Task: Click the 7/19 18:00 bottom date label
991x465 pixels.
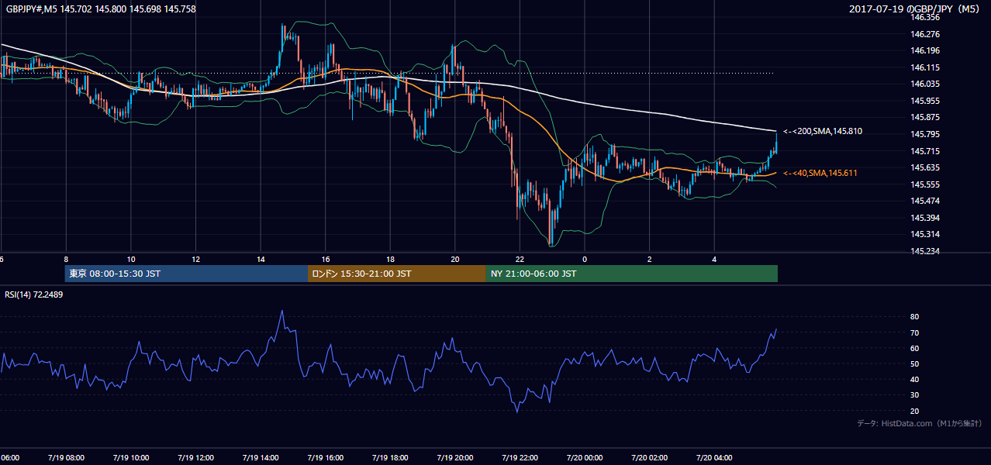Action: 391,458
